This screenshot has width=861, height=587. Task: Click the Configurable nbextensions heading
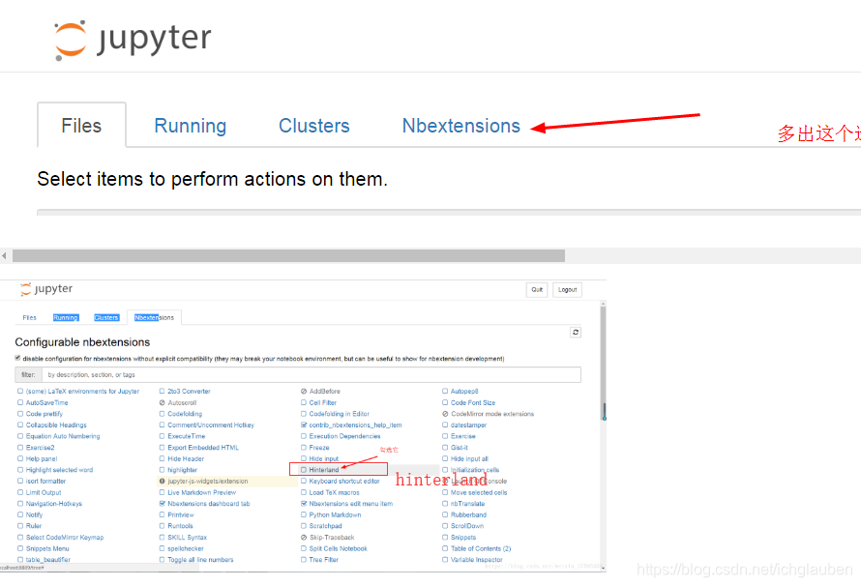(x=82, y=342)
